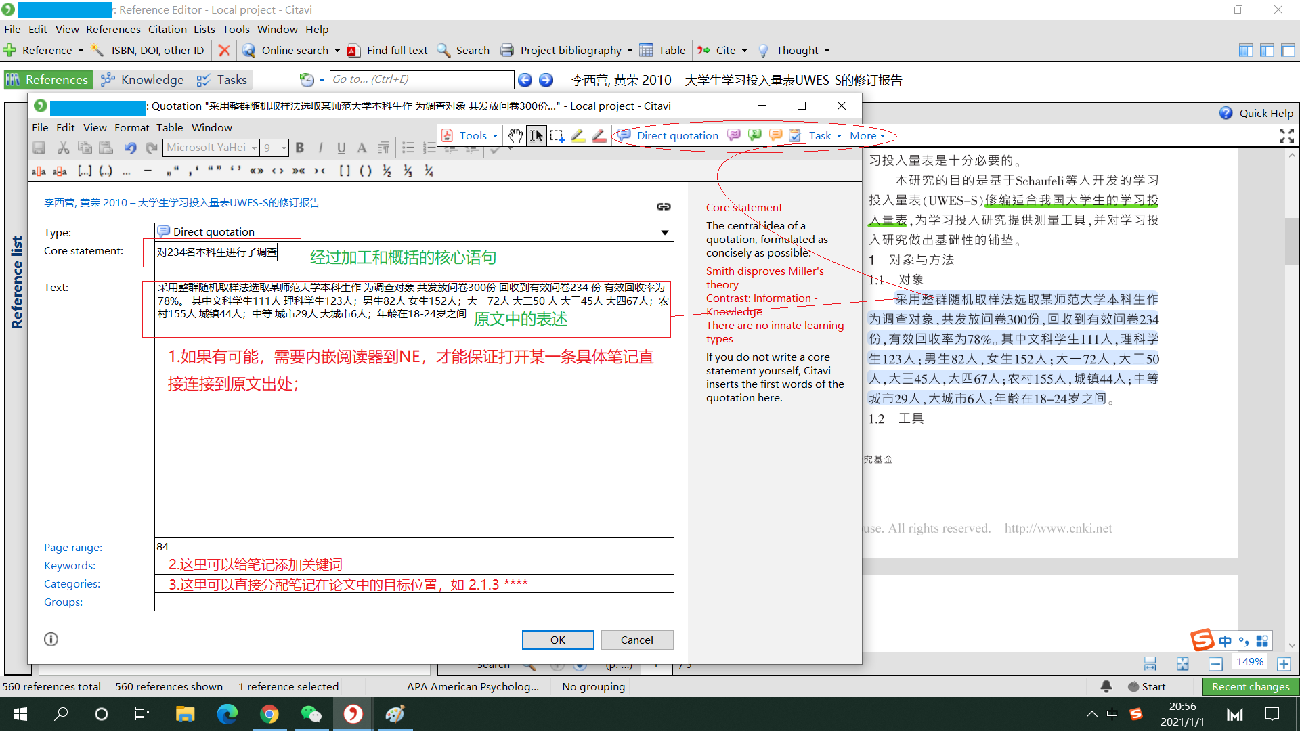Click the Cut scissors icon
Image resolution: width=1300 pixels, height=731 pixels.
(64, 148)
